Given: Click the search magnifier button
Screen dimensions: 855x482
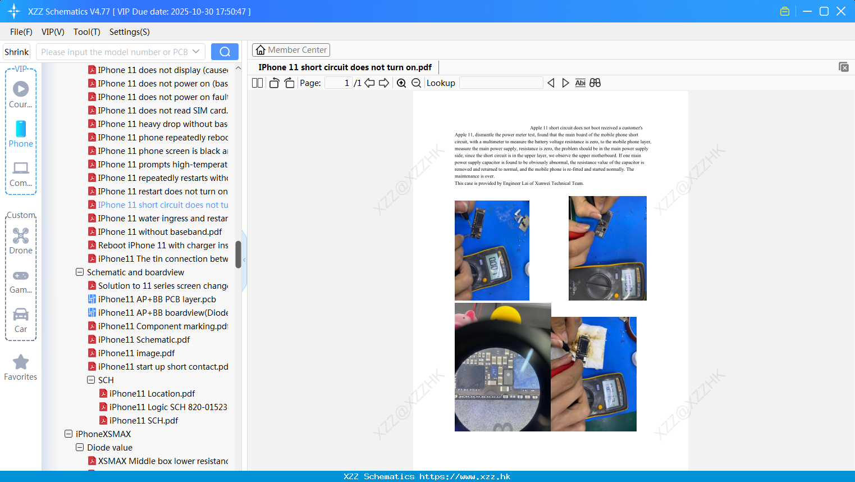Looking at the screenshot, I should pyautogui.click(x=225, y=52).
